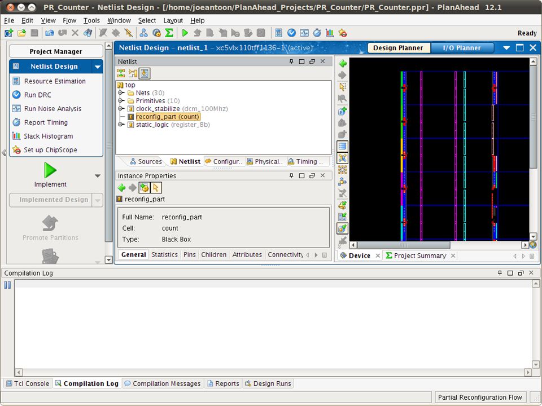Click the green back arrow in Device view

(x=343, y=64)
